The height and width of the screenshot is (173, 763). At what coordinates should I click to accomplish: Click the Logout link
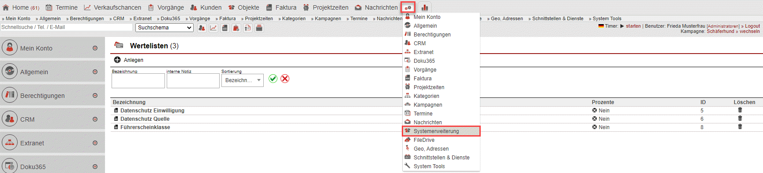[752, 26]
